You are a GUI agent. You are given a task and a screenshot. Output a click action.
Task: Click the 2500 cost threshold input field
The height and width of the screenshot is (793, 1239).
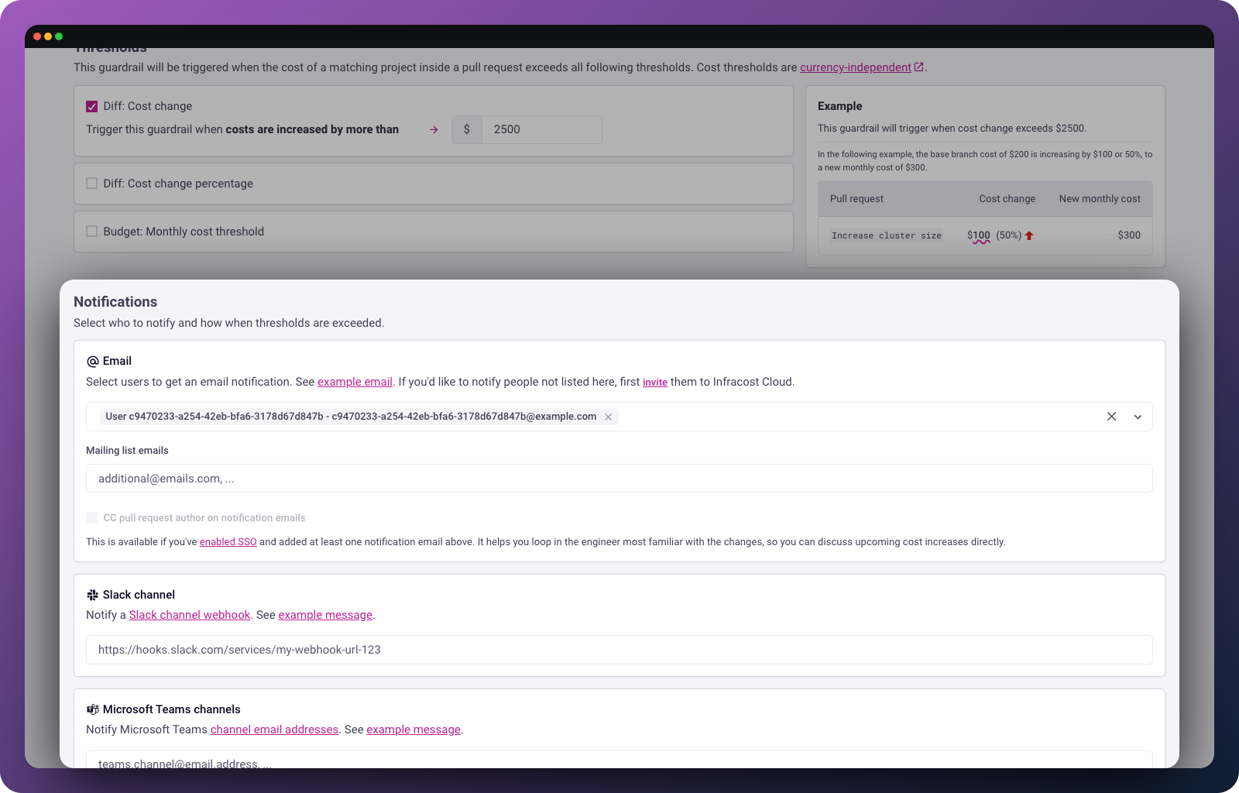tap(541, 129)
